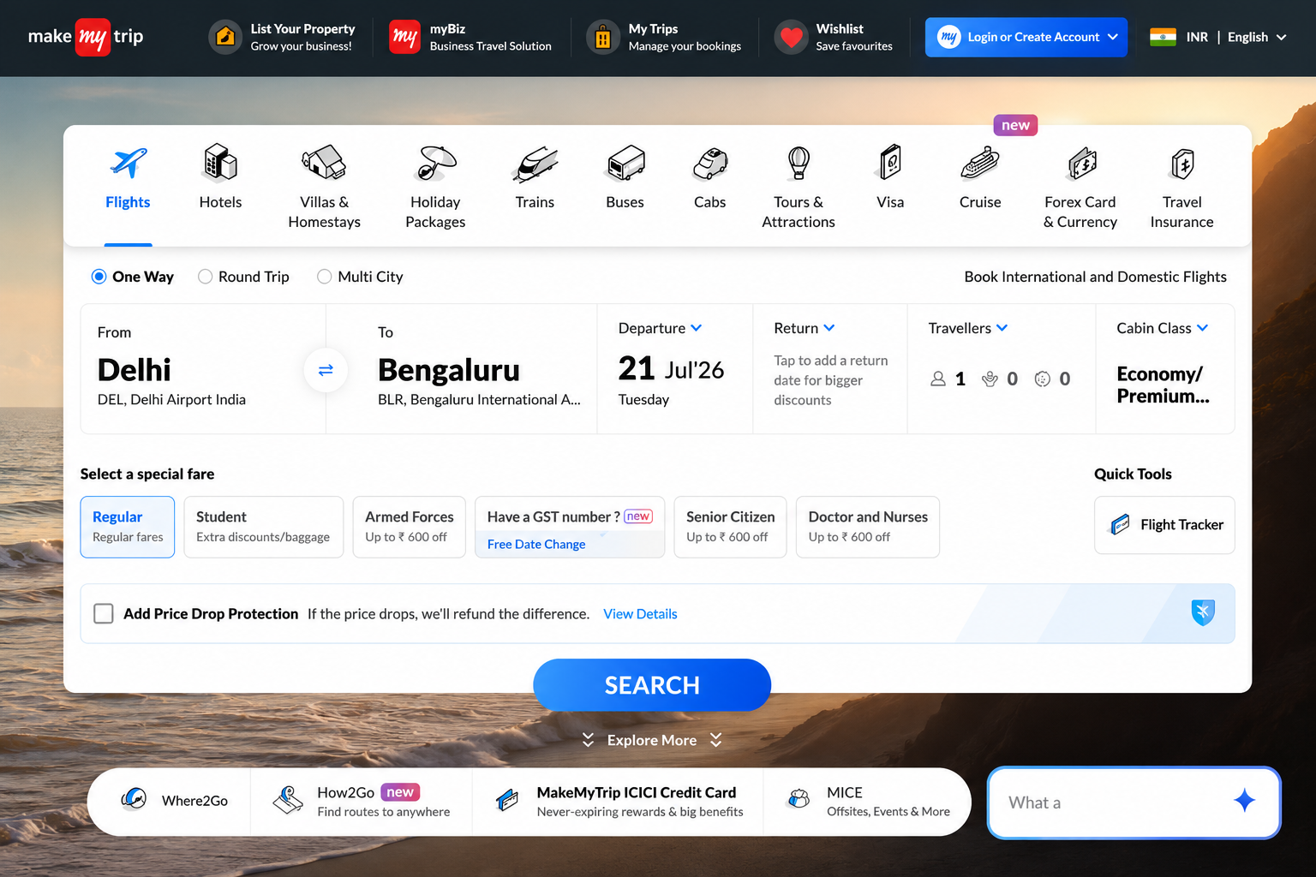This screenshot has height=877, width=1316.
Task: Click the SEARCH button
Action: [652, 685]
